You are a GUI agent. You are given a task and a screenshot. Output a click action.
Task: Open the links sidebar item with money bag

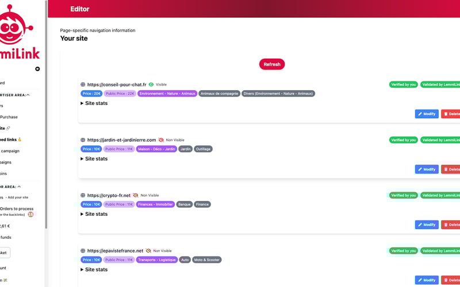tap(11, 139)
